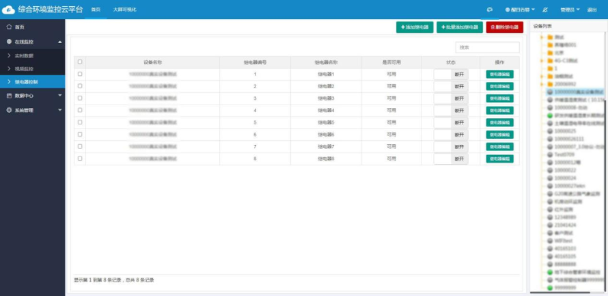Open 继电器控制 in the sidebar

[x=33, y=82]
